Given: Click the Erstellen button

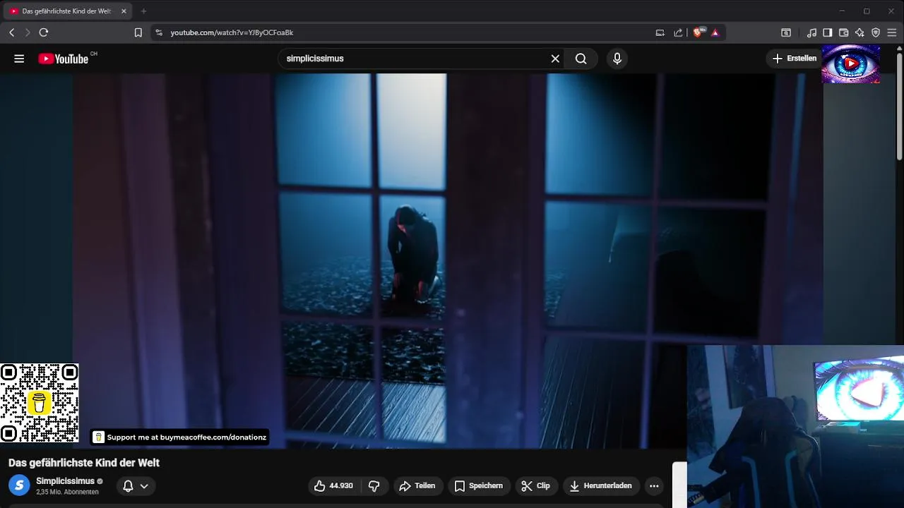Looking at the screenshot, I should coord(795,59).
